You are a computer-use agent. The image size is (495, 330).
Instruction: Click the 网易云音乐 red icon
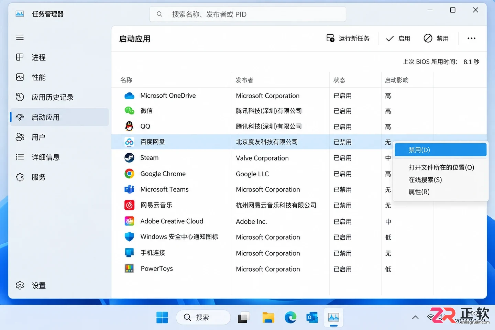coord(129,205)
